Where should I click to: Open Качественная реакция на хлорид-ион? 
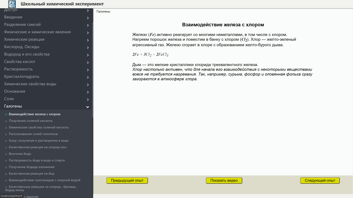(x=38, y=147)
